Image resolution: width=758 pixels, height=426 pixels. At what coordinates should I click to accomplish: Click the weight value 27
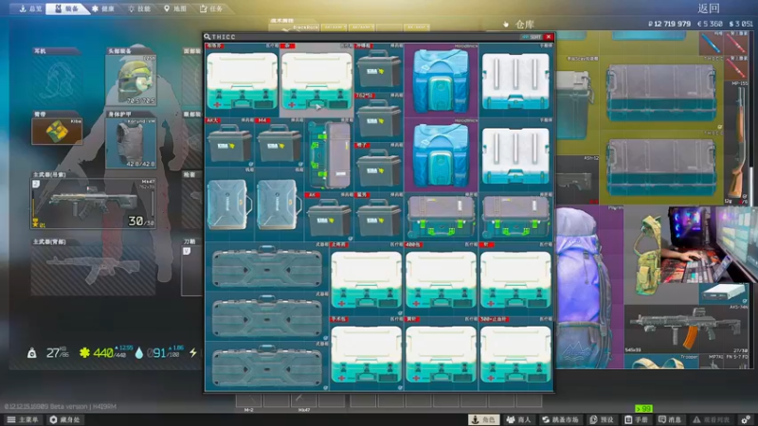(x=53, y=353)
